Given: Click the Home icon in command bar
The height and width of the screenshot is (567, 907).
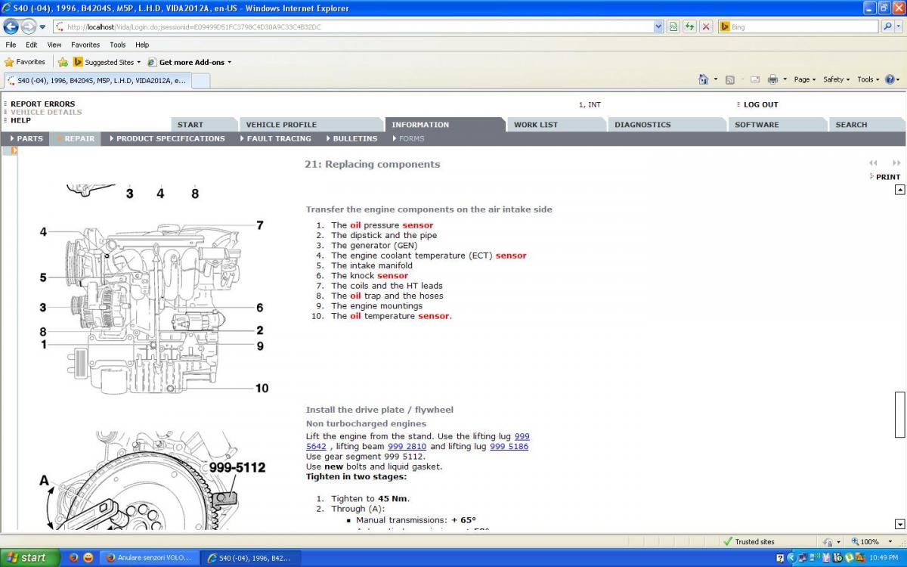Looking at the screenshot, I should pos(704,79).
